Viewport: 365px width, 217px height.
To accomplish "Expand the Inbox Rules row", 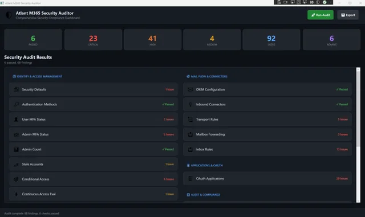I will (x=267, y=149).
